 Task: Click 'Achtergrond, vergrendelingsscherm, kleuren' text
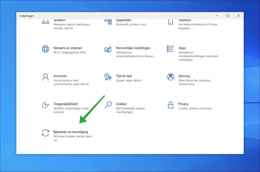(x=135, y=54)
